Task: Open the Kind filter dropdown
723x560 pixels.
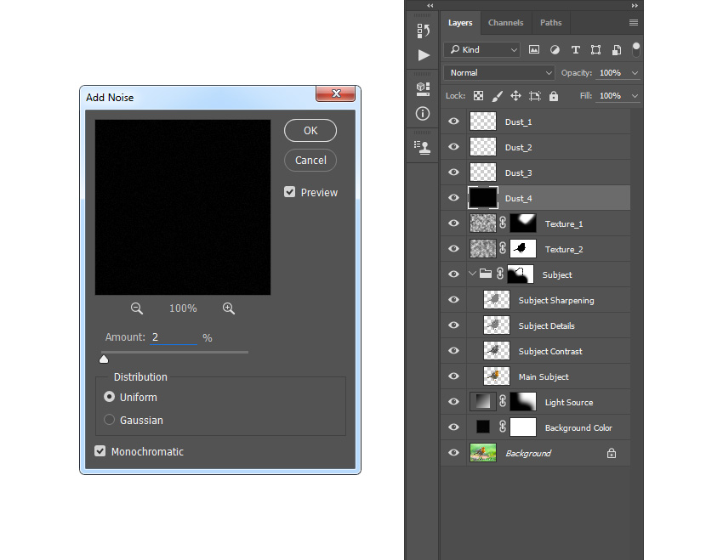Action: [x=481, y=49]
